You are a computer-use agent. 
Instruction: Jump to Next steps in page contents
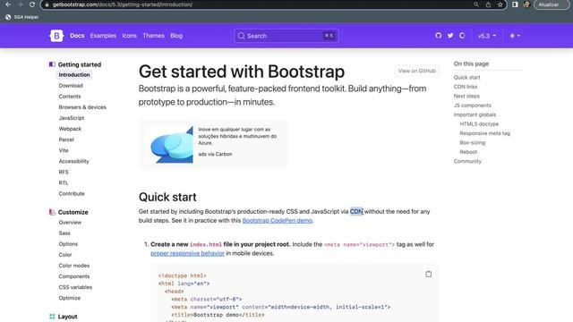466,96
